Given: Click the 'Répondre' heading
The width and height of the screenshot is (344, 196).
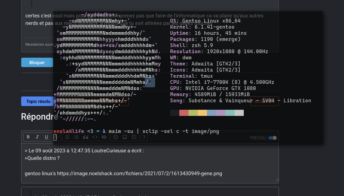Looking at the screenshot, I should tap(40, 117).
